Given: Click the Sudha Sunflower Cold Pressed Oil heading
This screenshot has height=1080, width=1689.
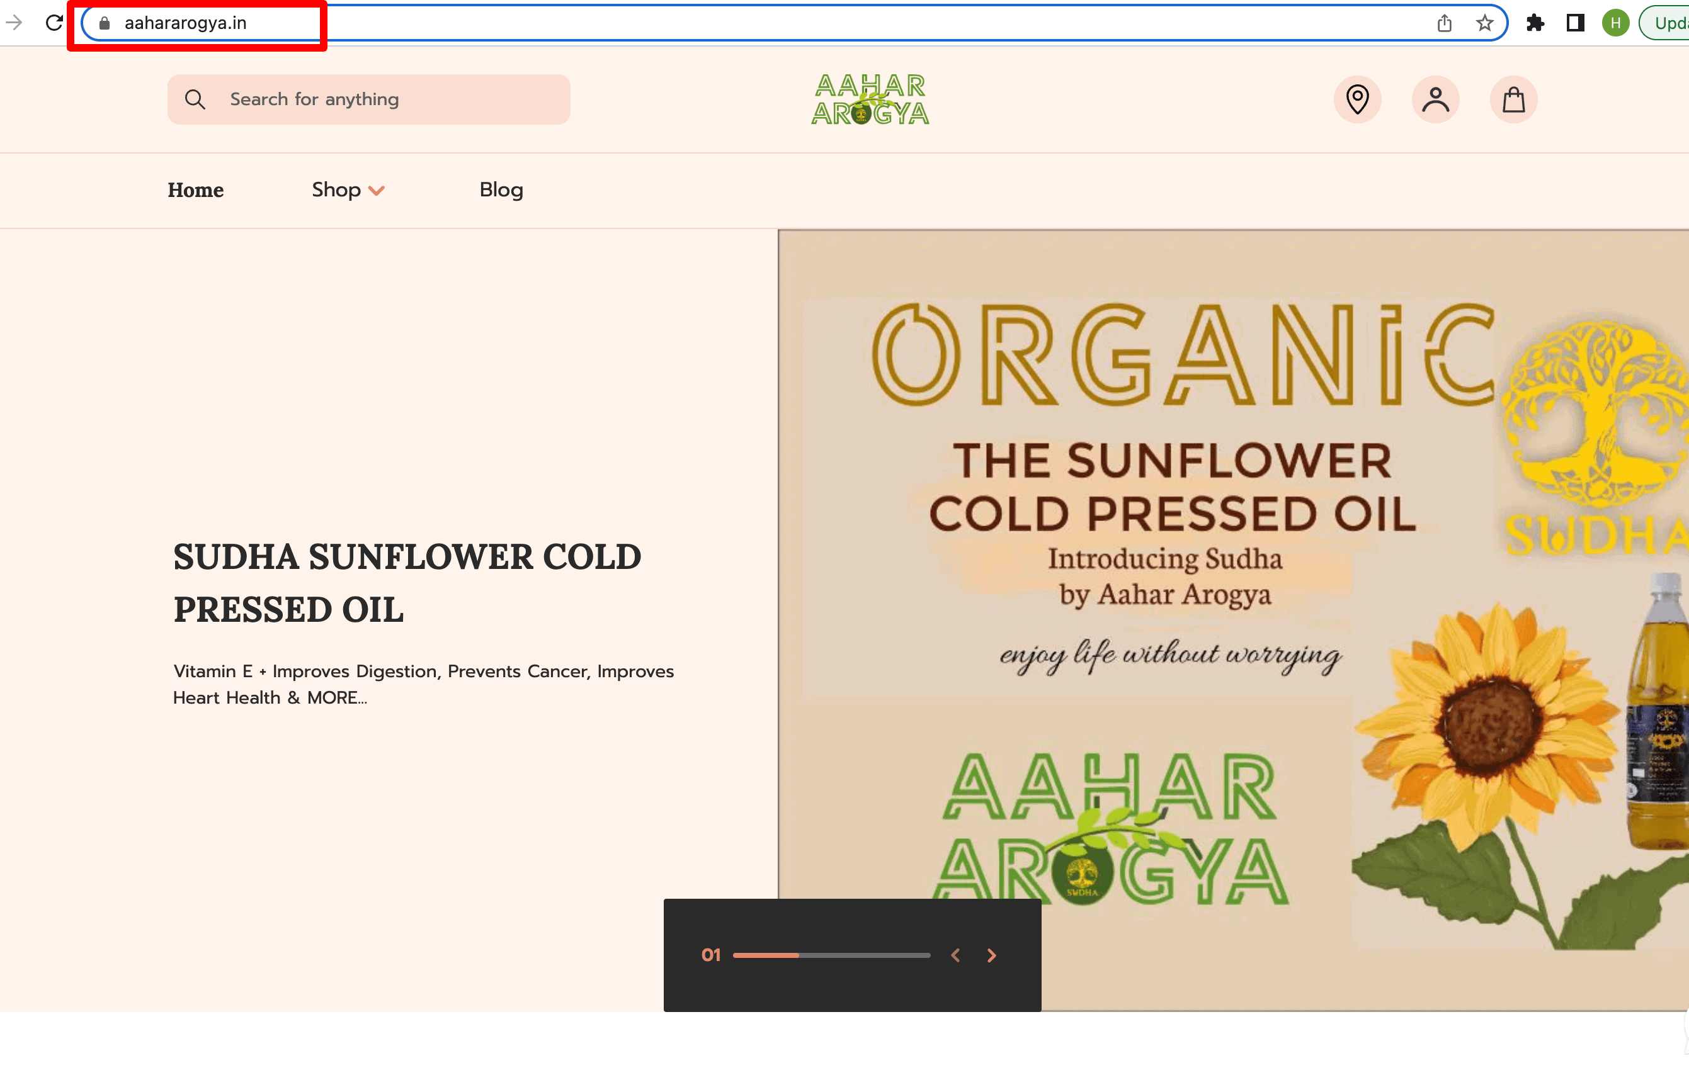Looking at the screenshot, I should [407, 583].
